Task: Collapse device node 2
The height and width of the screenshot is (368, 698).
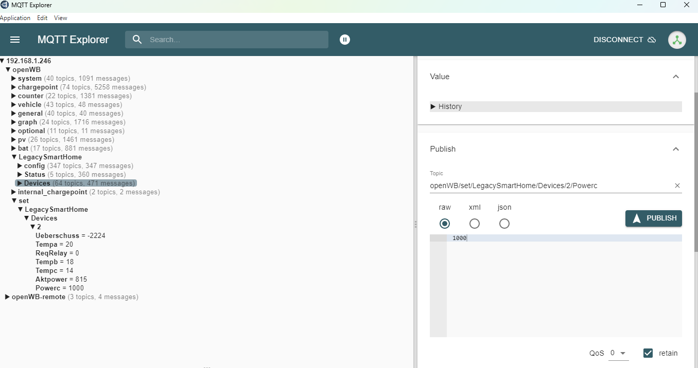Action: pyautogui.click(x=33, y=227)
